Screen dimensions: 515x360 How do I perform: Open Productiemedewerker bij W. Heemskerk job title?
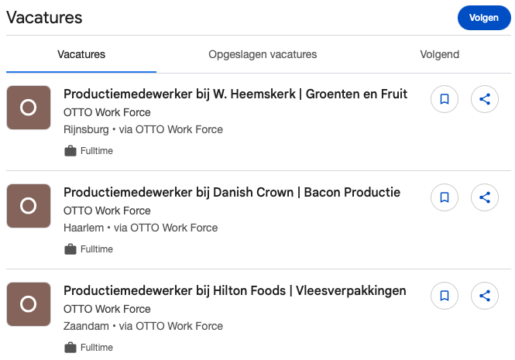tap(235, 94)
